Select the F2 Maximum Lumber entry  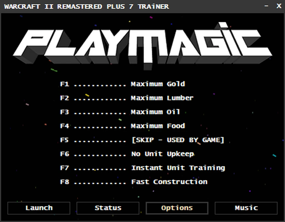click(127, 98)
